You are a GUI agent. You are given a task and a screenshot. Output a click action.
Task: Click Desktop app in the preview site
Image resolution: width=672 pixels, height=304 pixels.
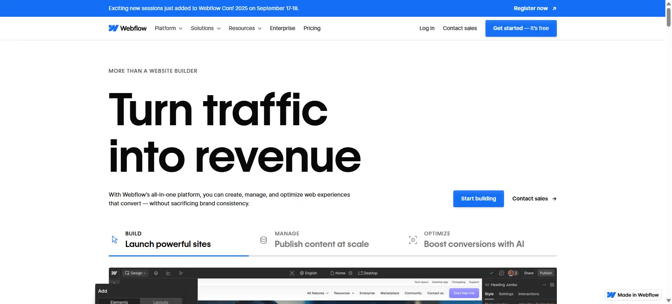pyautogui.click(x=440, y=282)
